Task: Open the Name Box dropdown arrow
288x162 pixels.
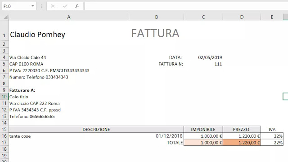Action: click(32, 6)
